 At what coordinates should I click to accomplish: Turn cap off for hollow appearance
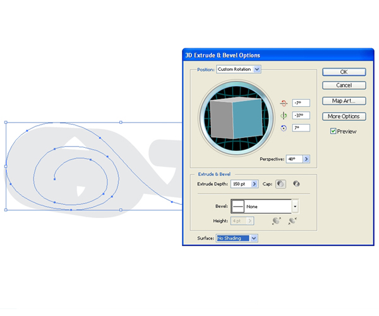coord(296,184)
